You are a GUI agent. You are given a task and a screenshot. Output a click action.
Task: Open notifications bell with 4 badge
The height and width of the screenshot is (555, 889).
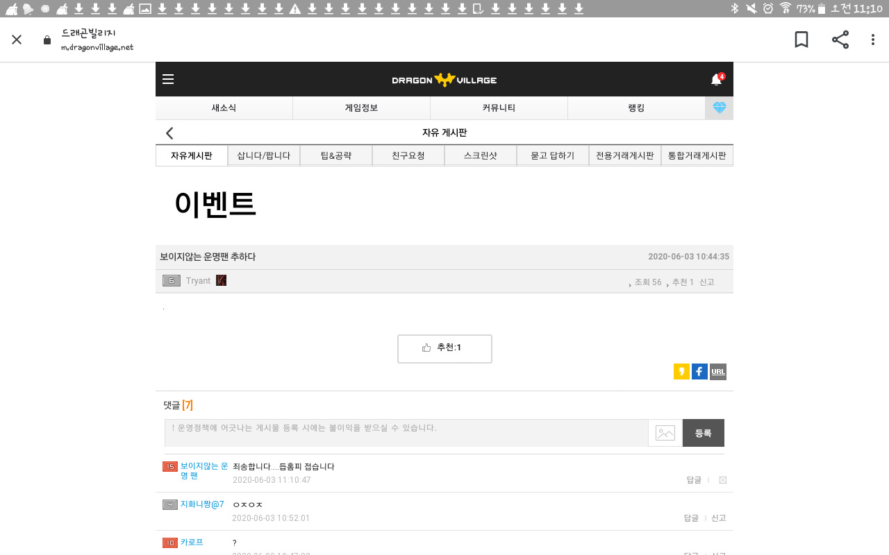pyautogui.click(x=716, y=80)
